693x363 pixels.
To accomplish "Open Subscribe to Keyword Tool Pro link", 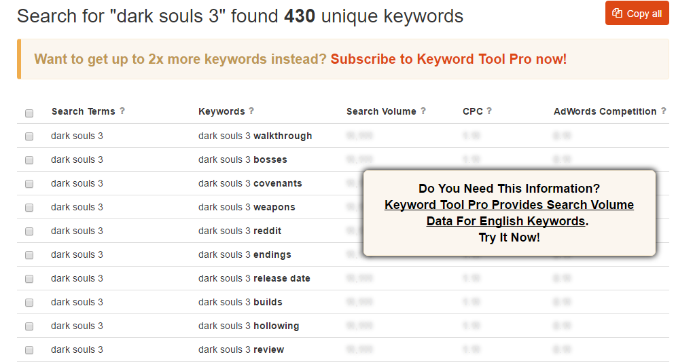I will click(448, 59).
